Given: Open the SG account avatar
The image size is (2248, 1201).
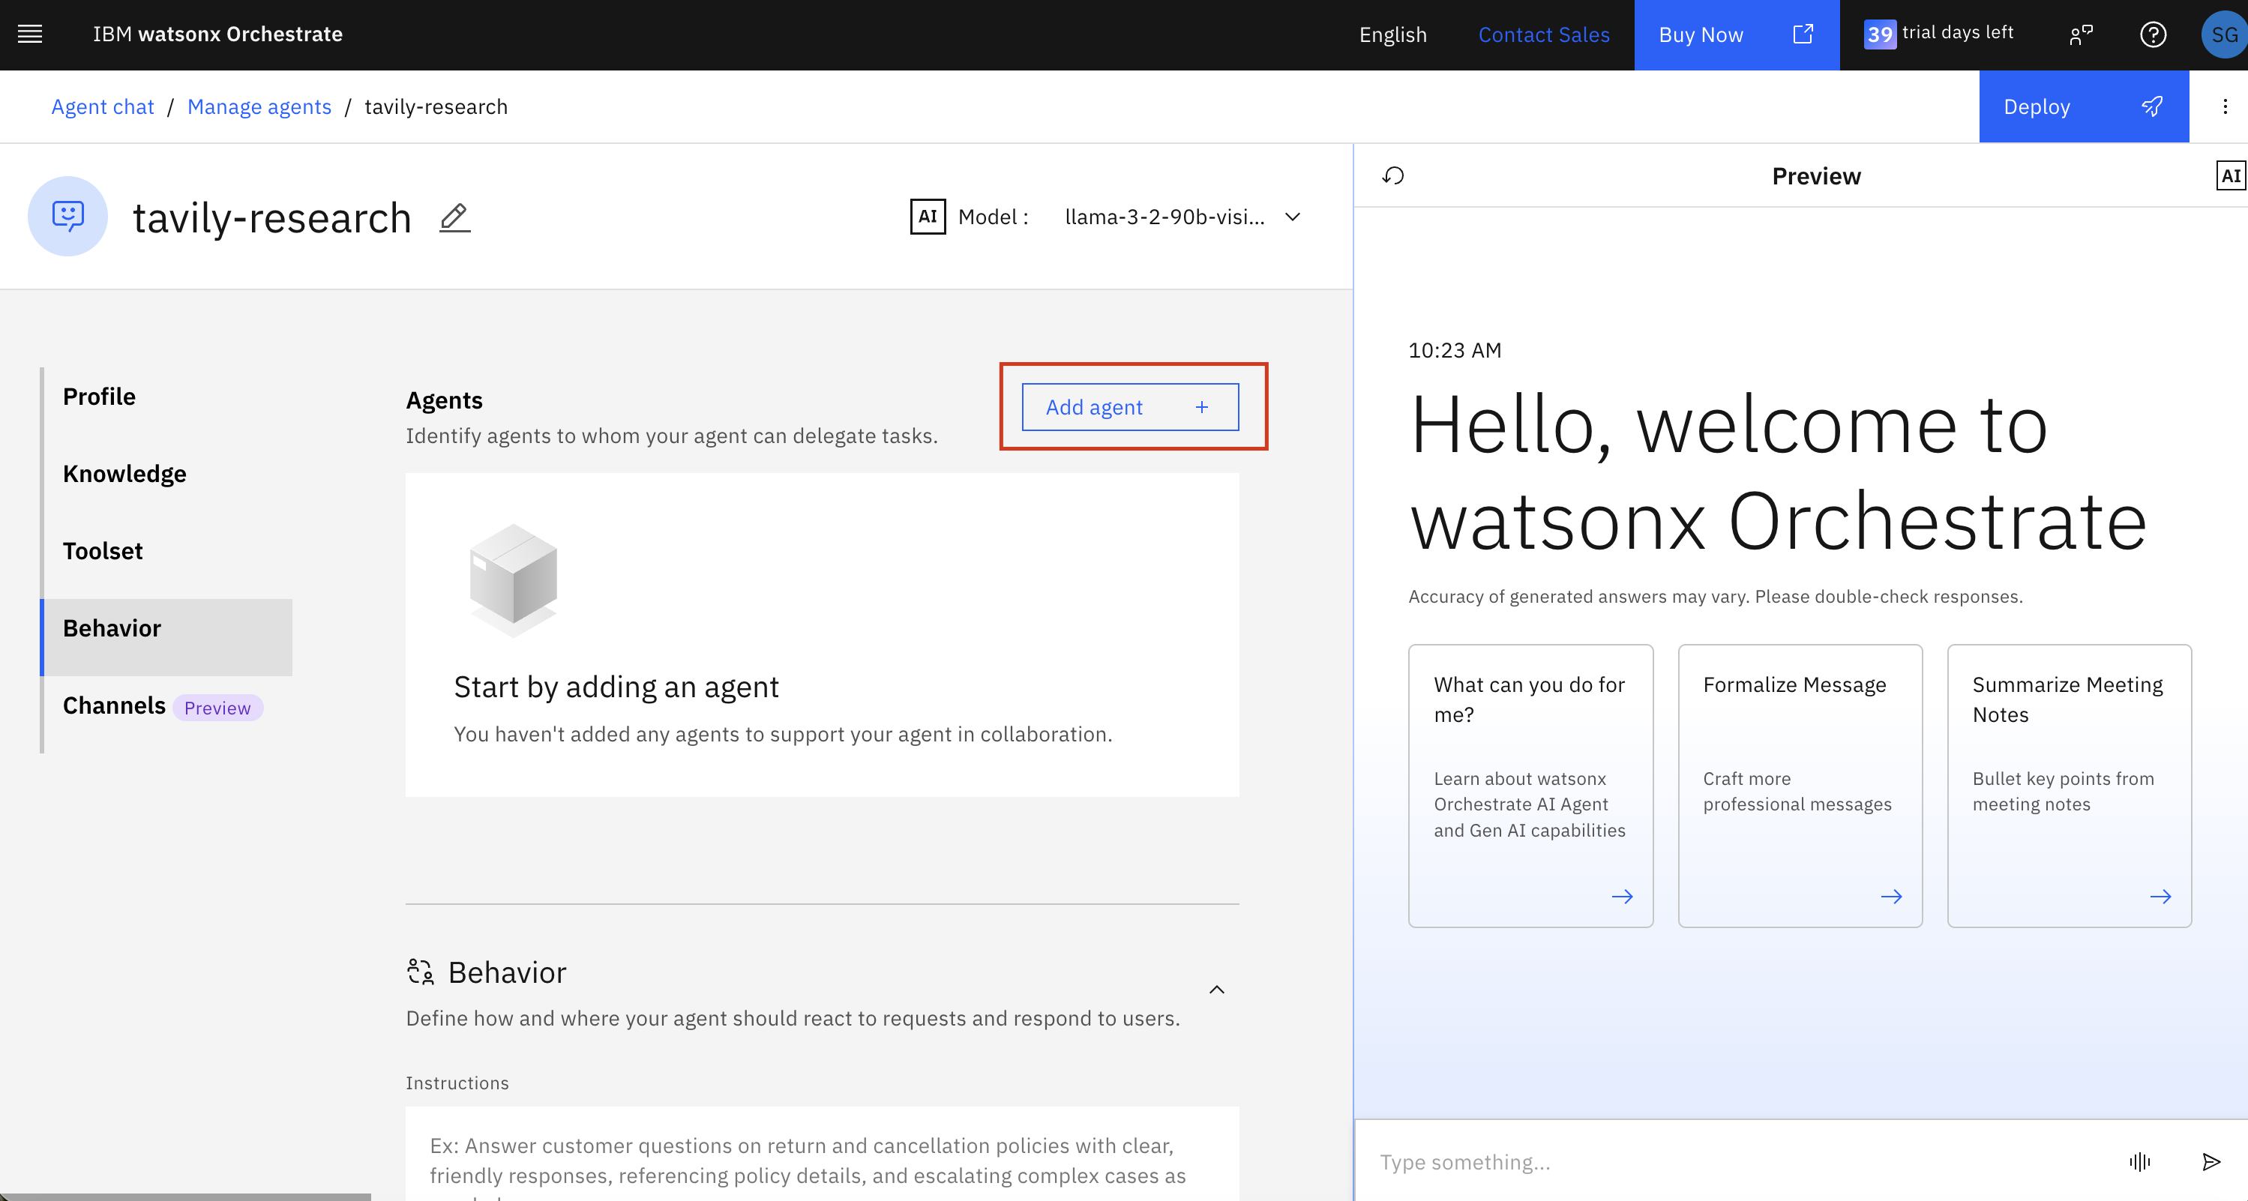Looking at the screenshot, I should (2222, 35).
